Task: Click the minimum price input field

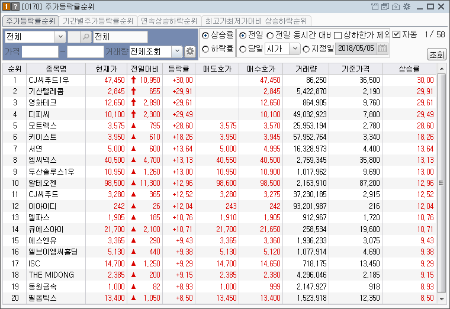Action: click(x=40, y=51)
